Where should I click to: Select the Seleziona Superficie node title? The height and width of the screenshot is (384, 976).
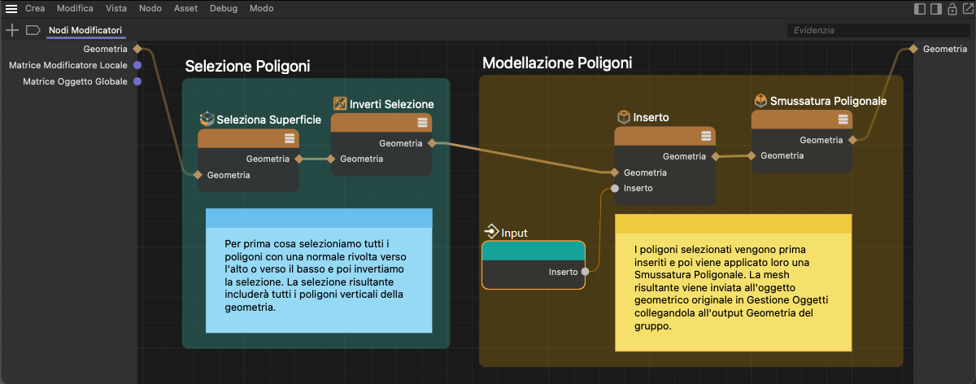pos(268,120)
